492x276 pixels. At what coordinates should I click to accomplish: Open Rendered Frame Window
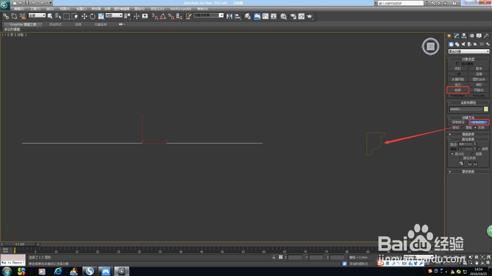(x=301, y=16)
